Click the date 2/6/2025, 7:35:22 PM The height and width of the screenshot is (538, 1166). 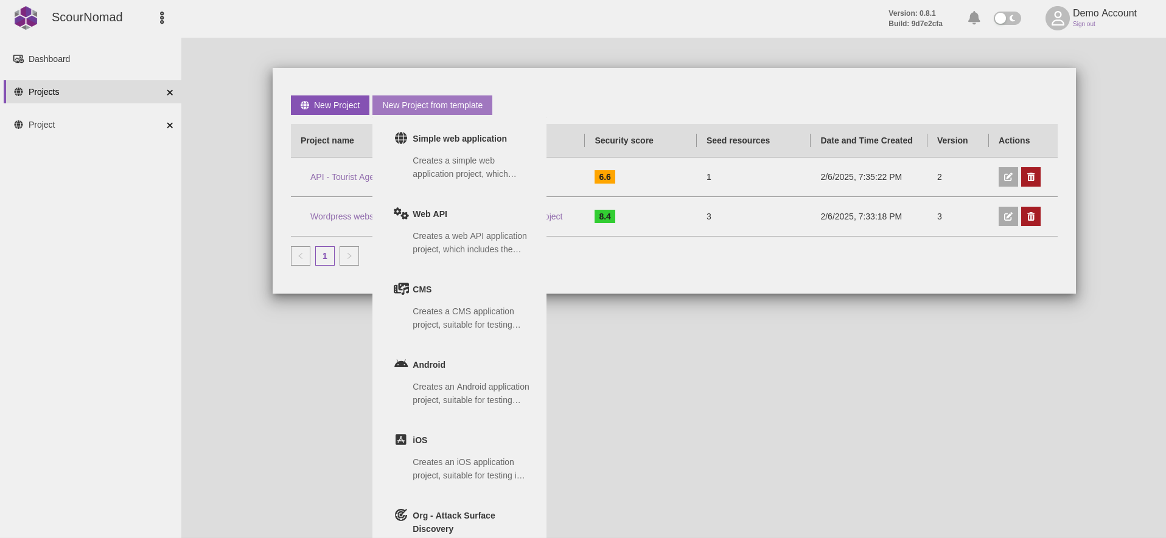861,177
